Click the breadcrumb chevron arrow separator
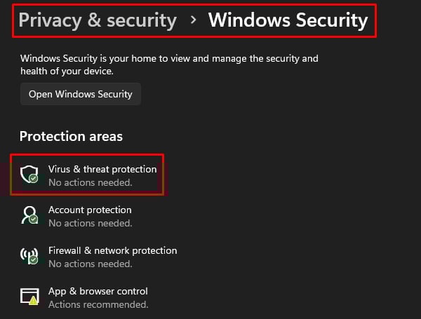Screen dimensions: 421x319 pyautogui.click(x=193, y=20)
